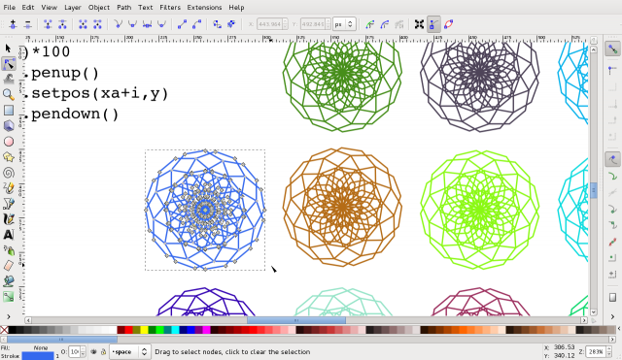
Task: Click Delete selected nodes icon
Action: click(x=27, y=24)
